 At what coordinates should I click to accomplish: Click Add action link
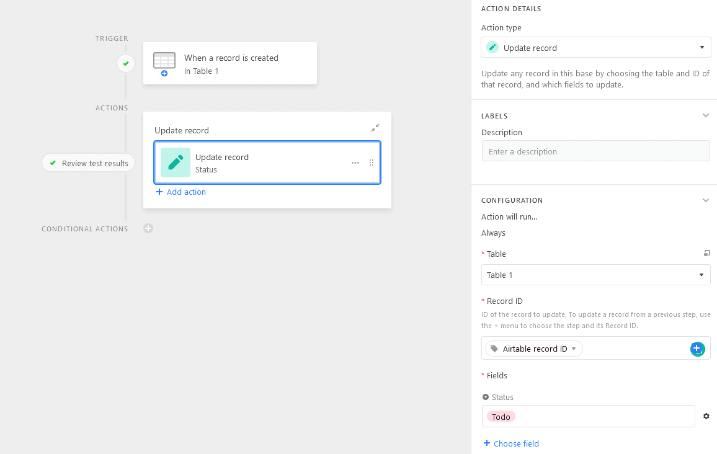coord(181,192)
